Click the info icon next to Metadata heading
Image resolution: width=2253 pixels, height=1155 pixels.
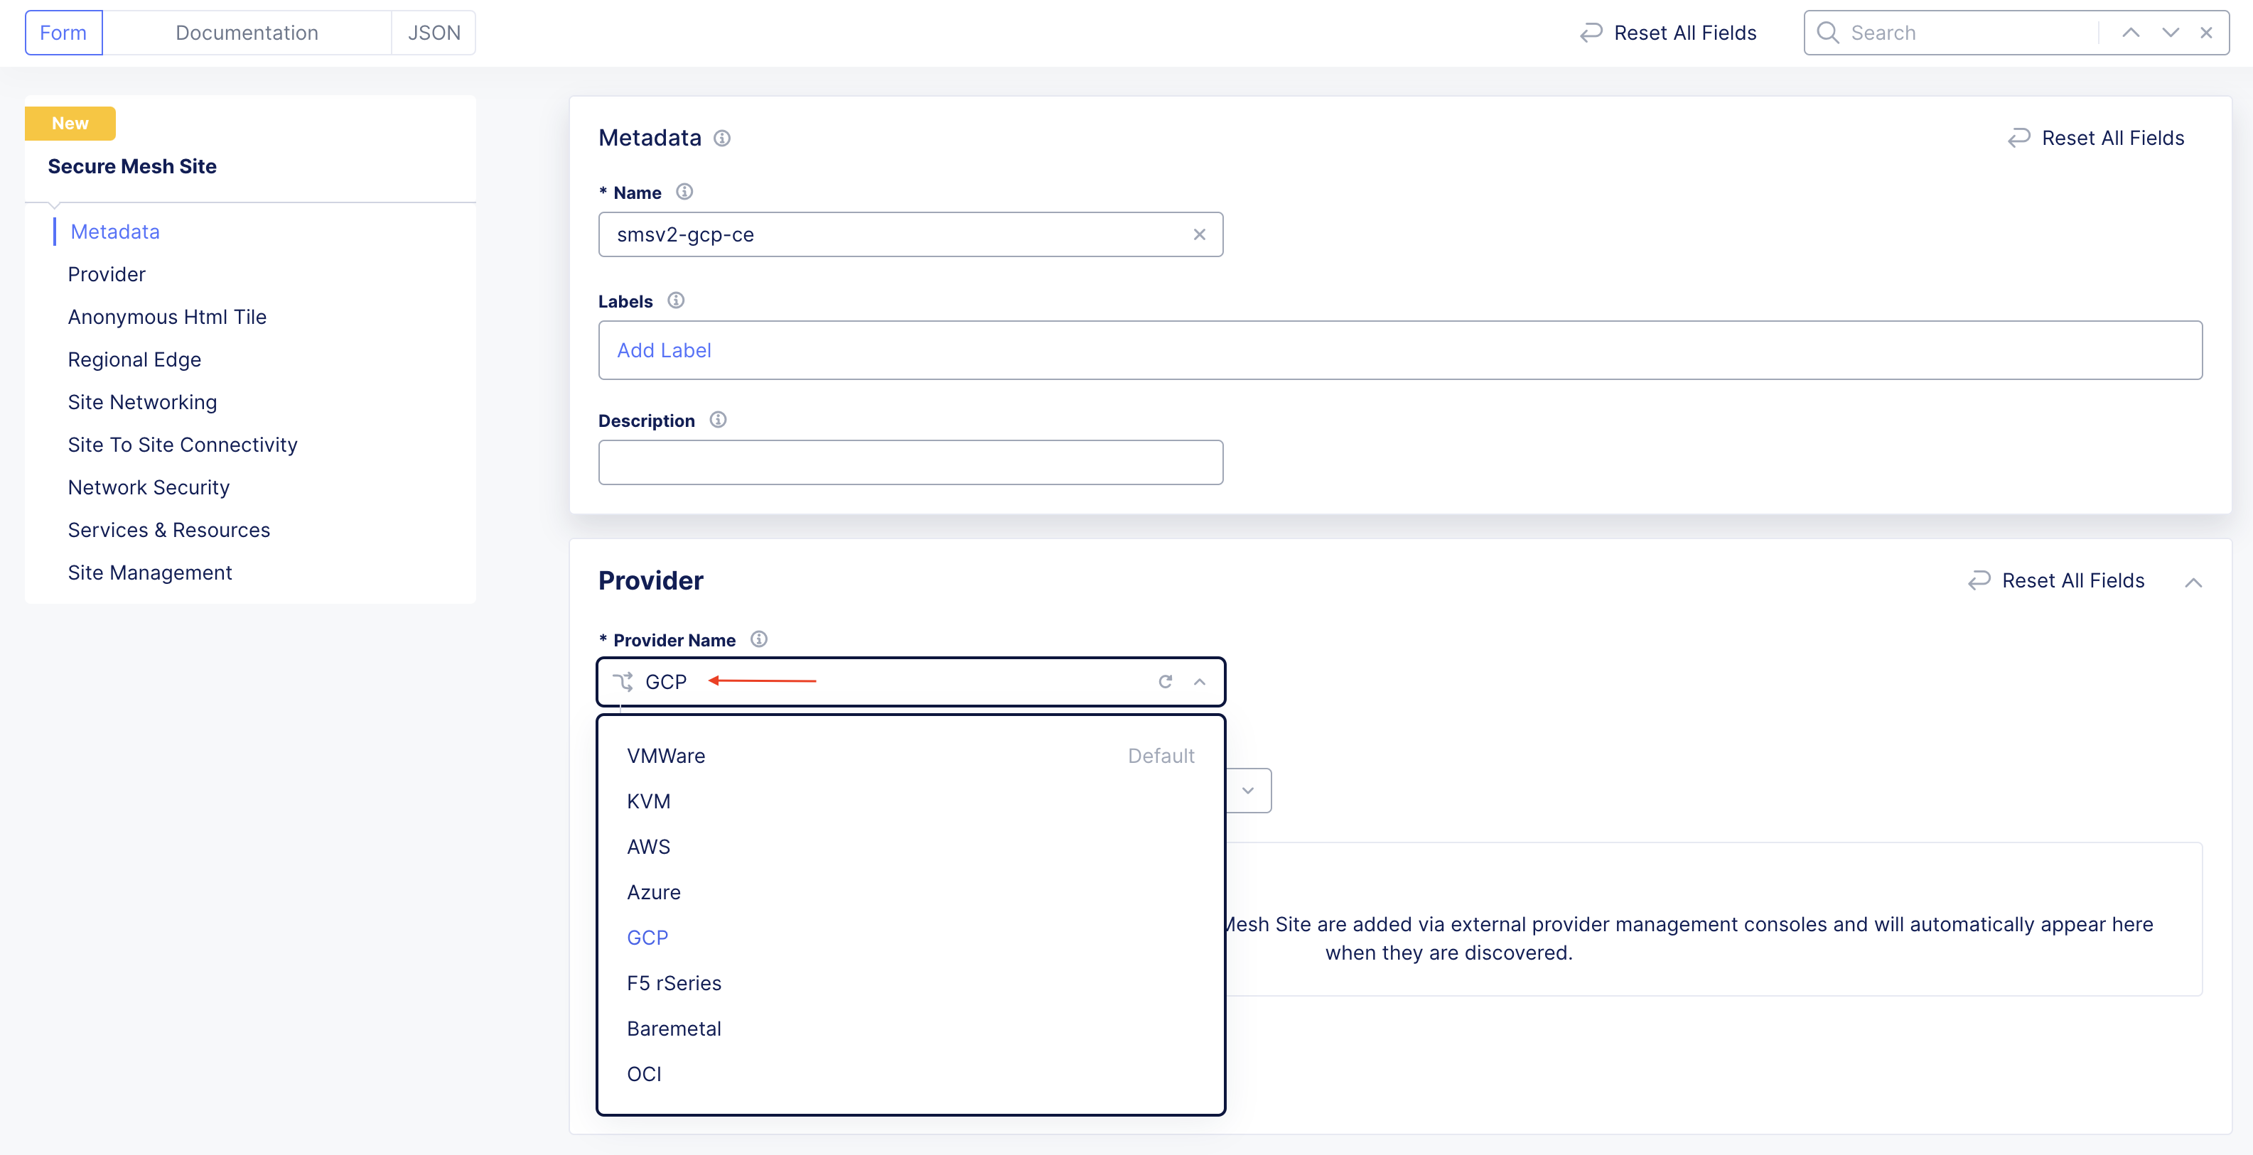722,138
